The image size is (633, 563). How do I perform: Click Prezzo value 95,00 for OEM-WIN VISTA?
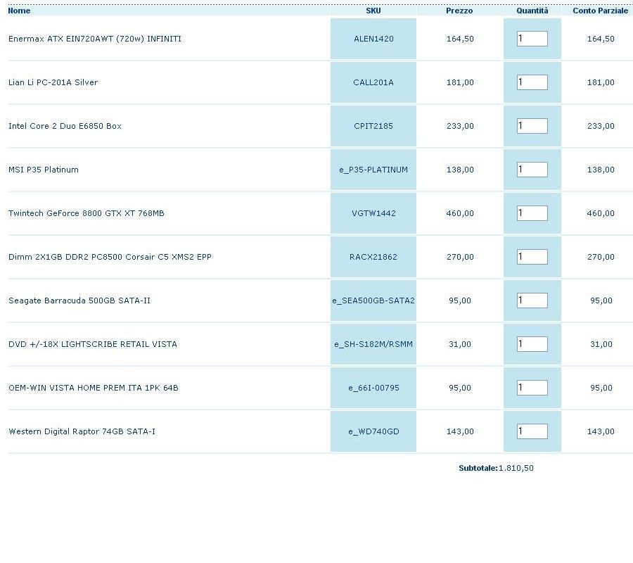(460, 388)
